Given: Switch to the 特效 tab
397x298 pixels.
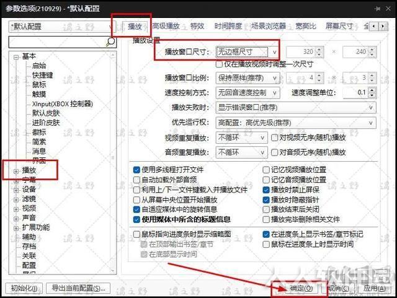Looking at the screenshot, I should click(x=197, y=26).
